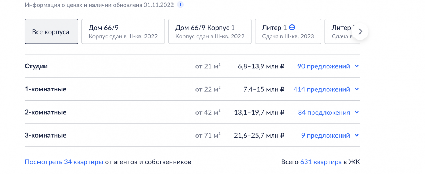Expand the 3-комнатные offers chevron
Viewport: 425px width, 174px height.
pyautogui.click(x=357, y=136)
